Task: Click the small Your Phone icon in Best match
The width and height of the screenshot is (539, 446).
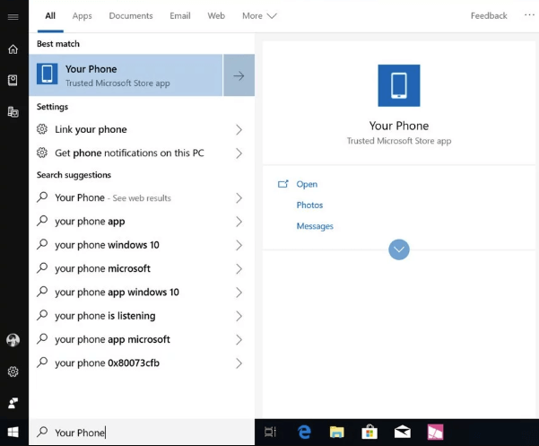Action: click(48, 74)
